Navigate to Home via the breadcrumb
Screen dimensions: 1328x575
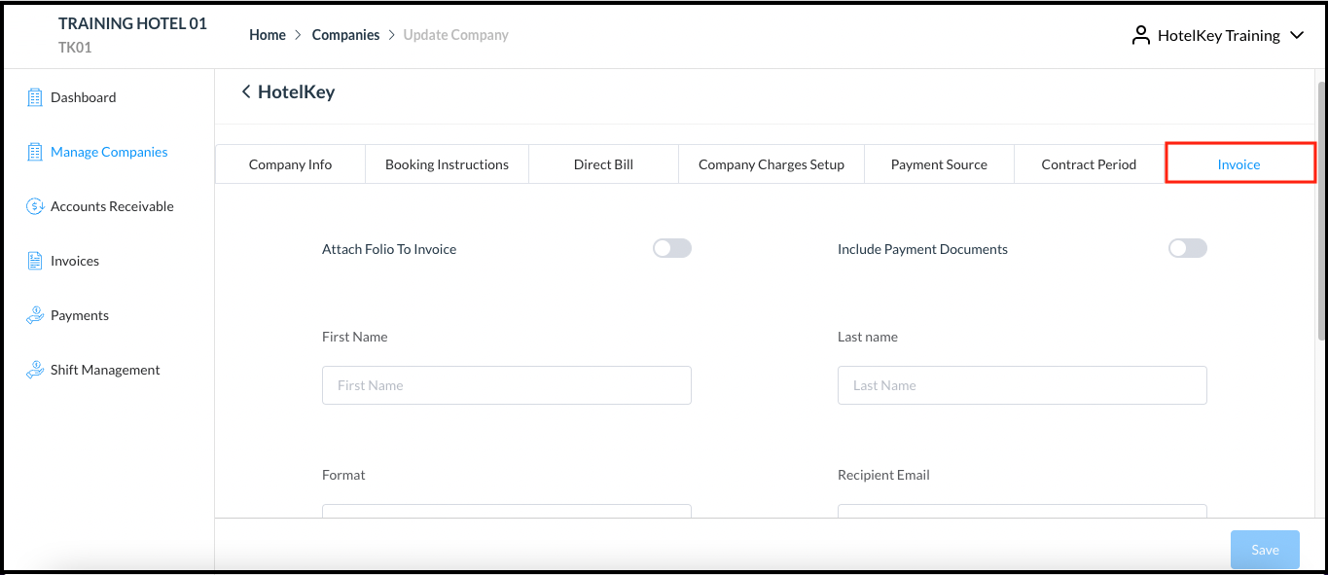click(267, 34)
